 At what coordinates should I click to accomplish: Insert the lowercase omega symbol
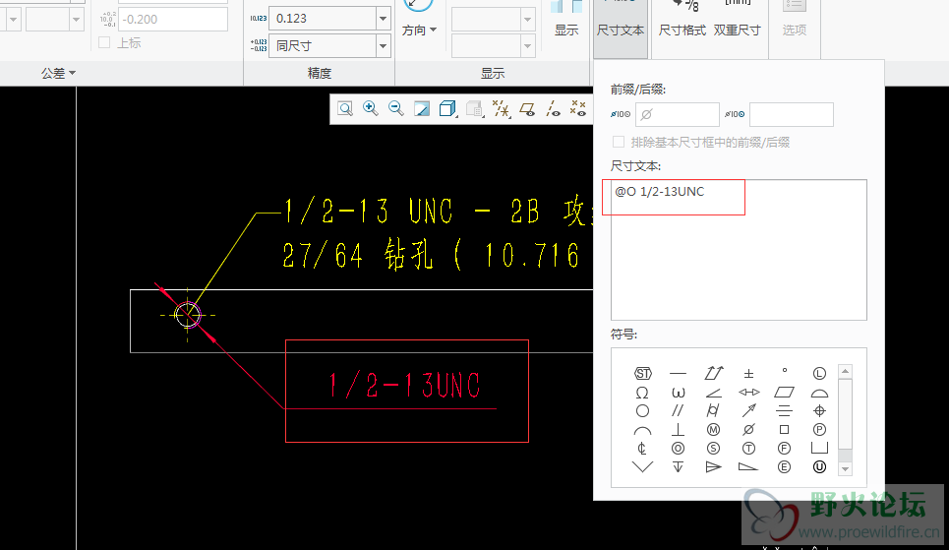pos(678,393)
